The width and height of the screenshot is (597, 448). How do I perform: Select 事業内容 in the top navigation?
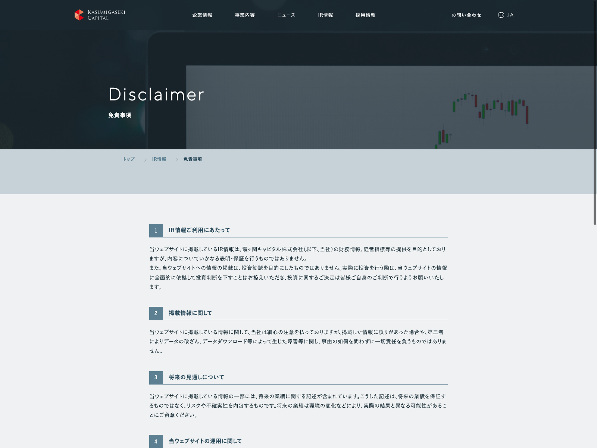click(245, 15)
